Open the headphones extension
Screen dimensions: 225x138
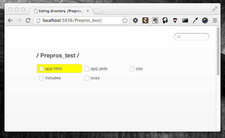pyautogui.click(x=165, y=21)
